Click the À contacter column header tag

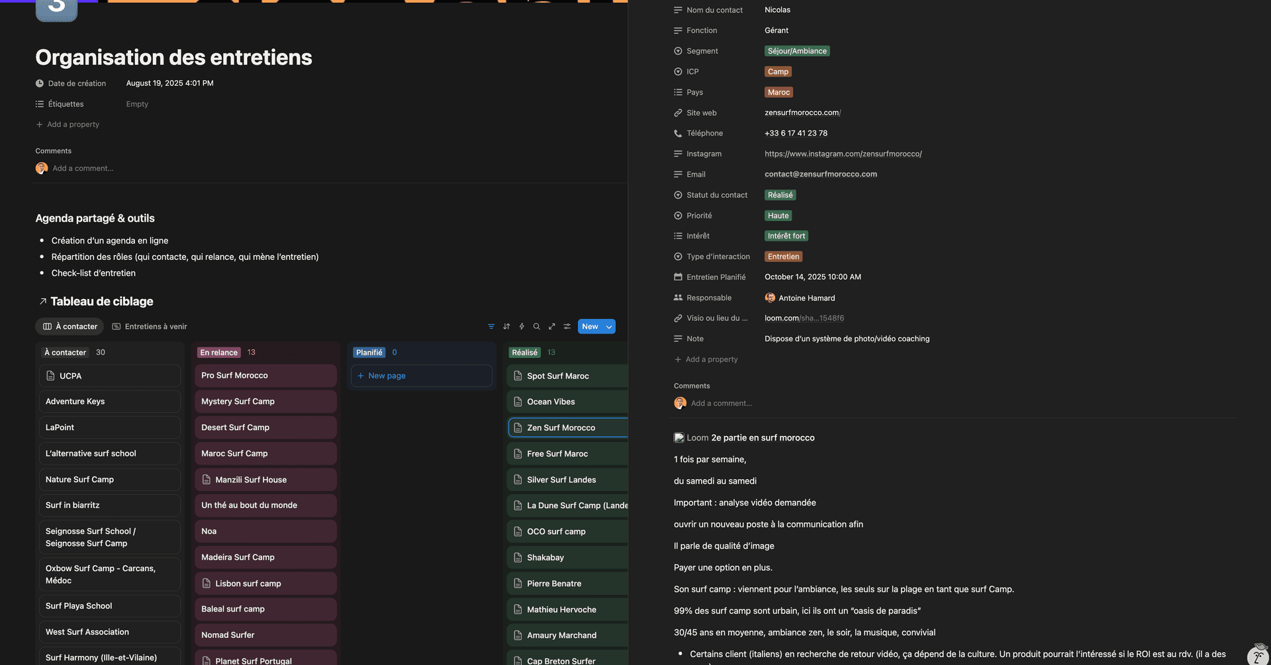click(x=65, y=353)
